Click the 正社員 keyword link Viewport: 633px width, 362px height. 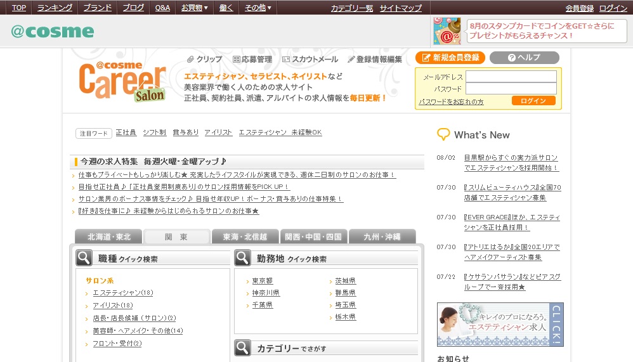click(x=126, y=133)
